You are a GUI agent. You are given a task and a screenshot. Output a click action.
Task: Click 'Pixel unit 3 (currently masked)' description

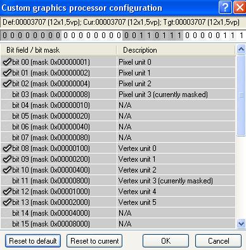[x=163, y=95]
